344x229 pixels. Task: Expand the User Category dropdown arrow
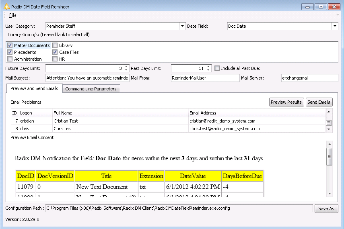click(182, 26)
